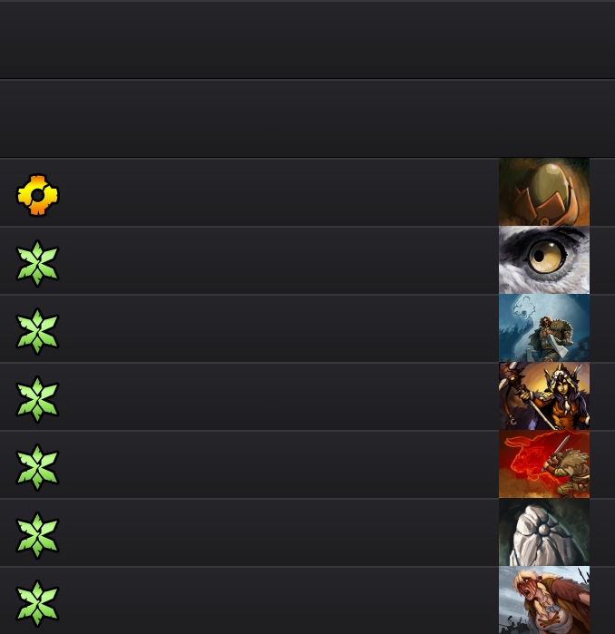
Task: Select green star icon beside screaming barbarian art
Action: pos(37,603)
